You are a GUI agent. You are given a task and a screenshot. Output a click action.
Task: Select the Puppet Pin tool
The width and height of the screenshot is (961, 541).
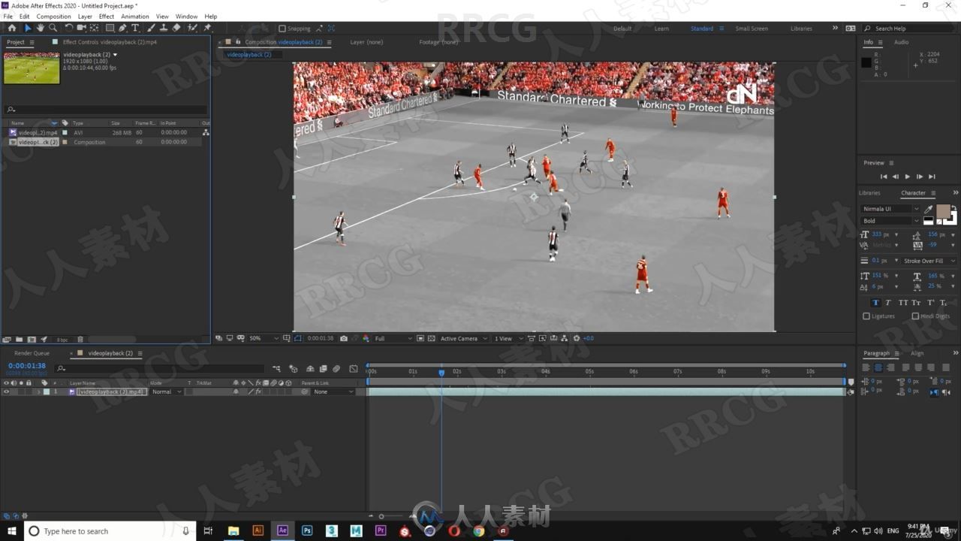click(x=206, y=28)
